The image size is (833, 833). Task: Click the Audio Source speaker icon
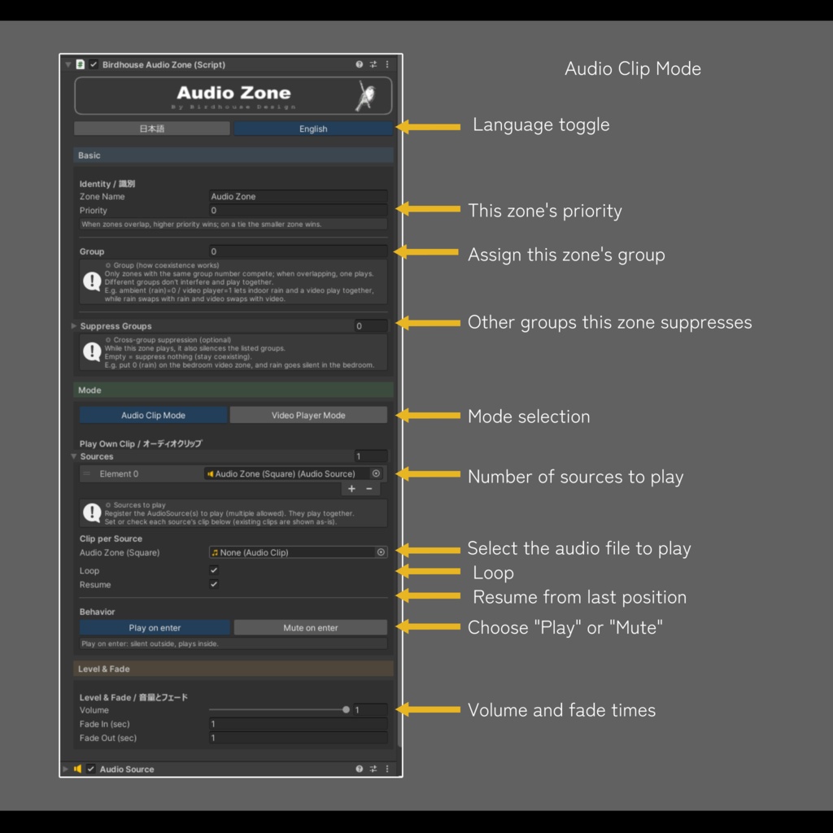[x=77, y=769]
